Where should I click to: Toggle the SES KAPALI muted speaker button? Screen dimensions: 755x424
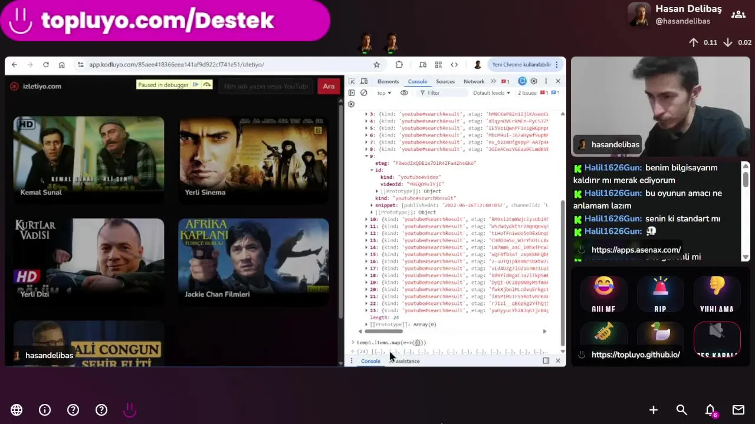(717, 340)
